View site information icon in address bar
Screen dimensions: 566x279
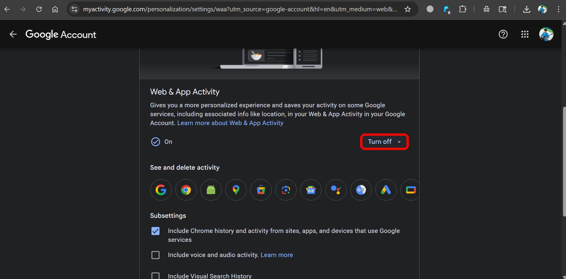[74, 9]
